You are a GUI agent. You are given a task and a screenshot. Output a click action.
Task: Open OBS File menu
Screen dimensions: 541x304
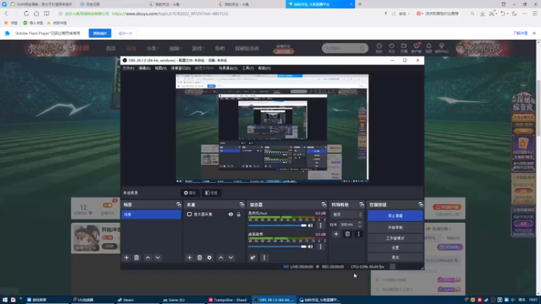pos(128,68)
